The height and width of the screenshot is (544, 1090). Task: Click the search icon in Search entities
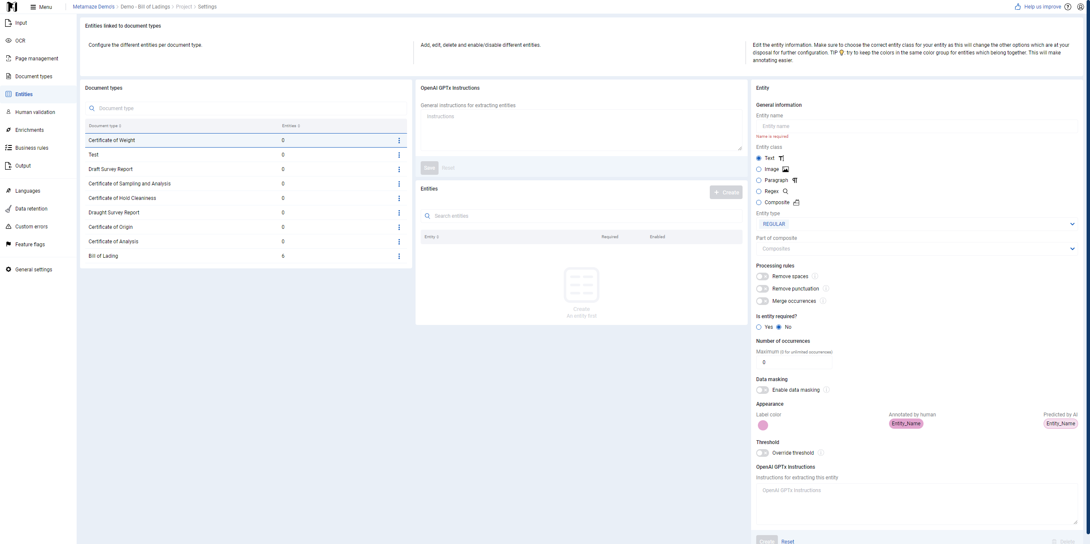pos(427,216)
